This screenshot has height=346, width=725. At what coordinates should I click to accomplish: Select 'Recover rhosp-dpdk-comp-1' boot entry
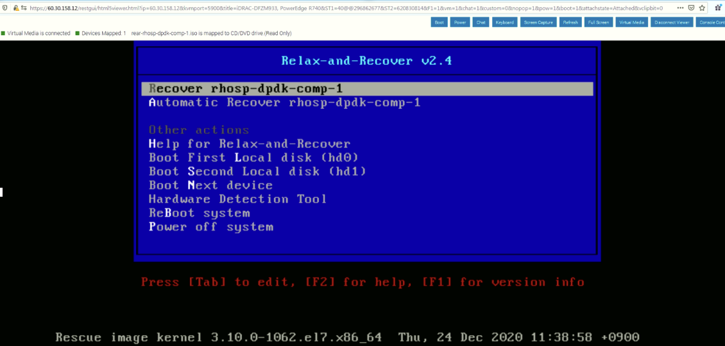coord(367,88)
